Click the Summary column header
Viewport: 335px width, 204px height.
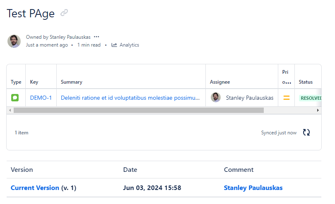click(x=71, y=82)
